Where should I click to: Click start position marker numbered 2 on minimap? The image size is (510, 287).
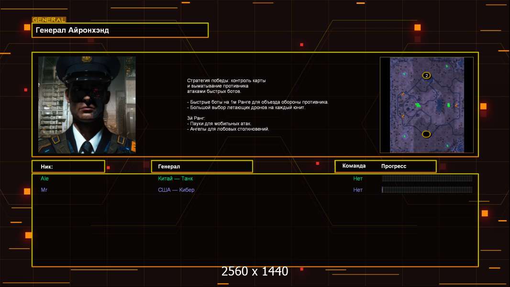[x=426, y=76]
